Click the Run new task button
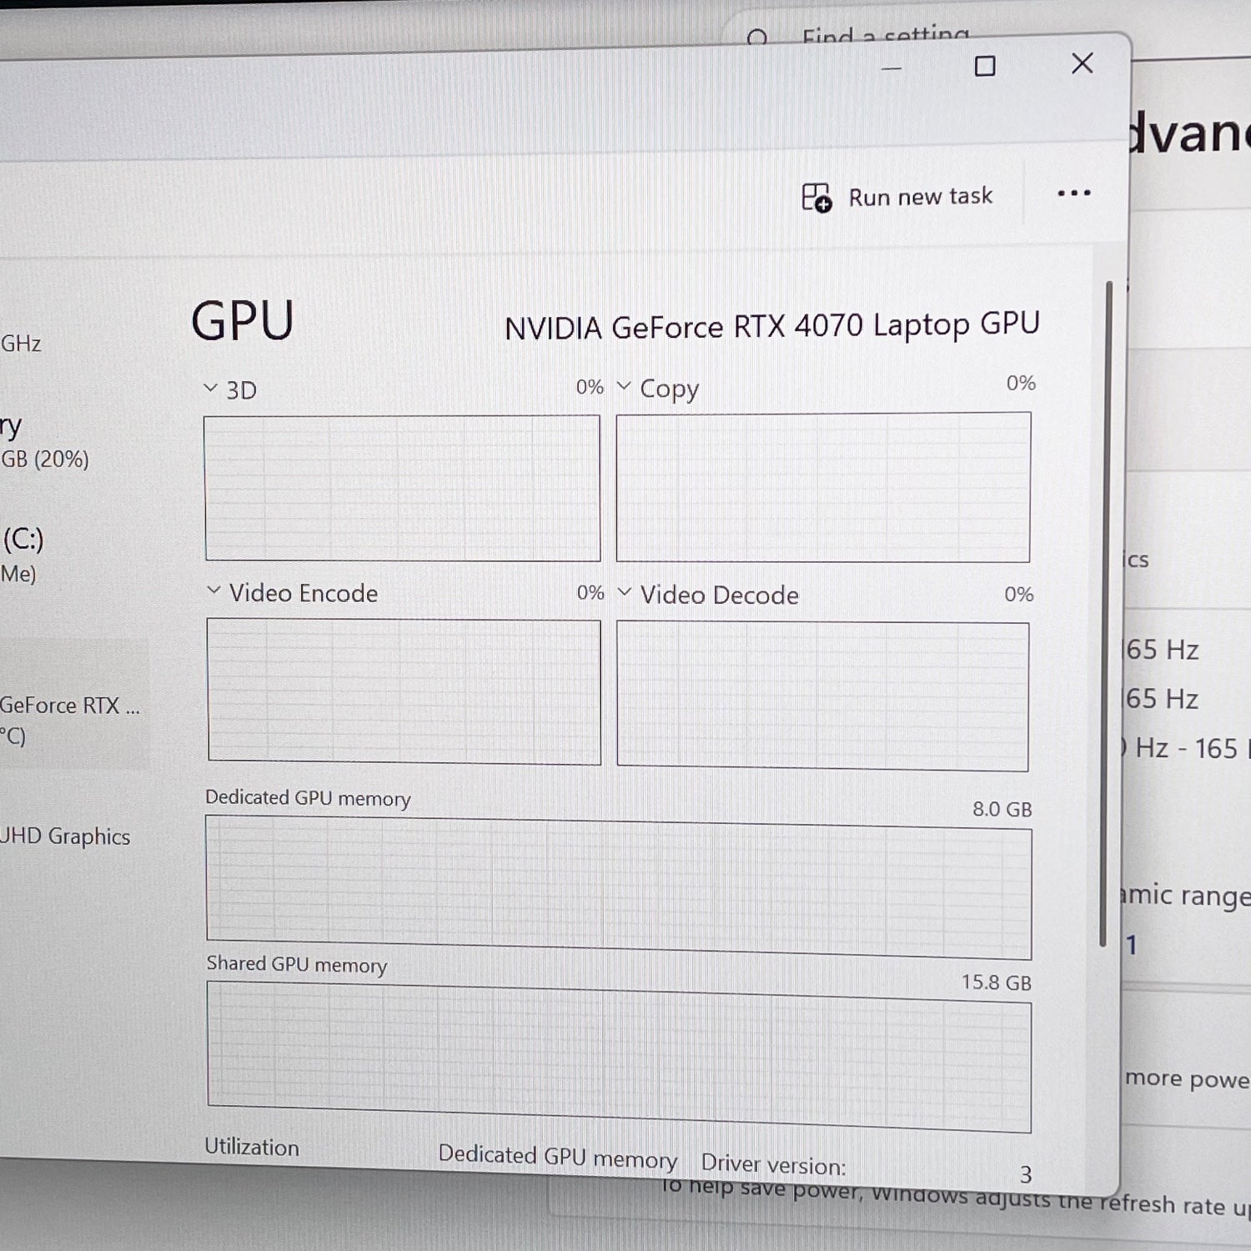Screen dimensions: 1251x1251 [898, 197]
